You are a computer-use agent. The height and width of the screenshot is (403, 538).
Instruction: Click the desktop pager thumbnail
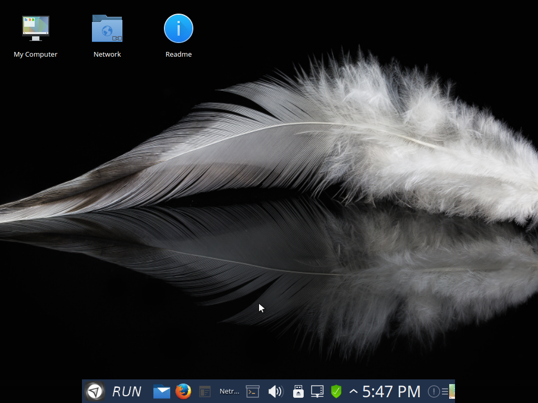pos(453,391)
